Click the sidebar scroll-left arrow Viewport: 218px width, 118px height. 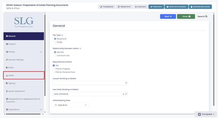(5, 114)
